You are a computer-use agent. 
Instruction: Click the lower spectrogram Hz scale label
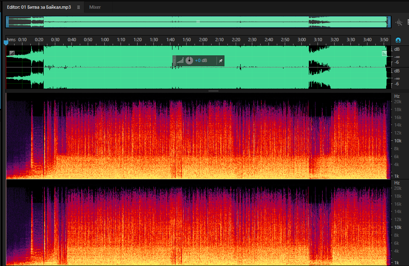coord(397,183)
